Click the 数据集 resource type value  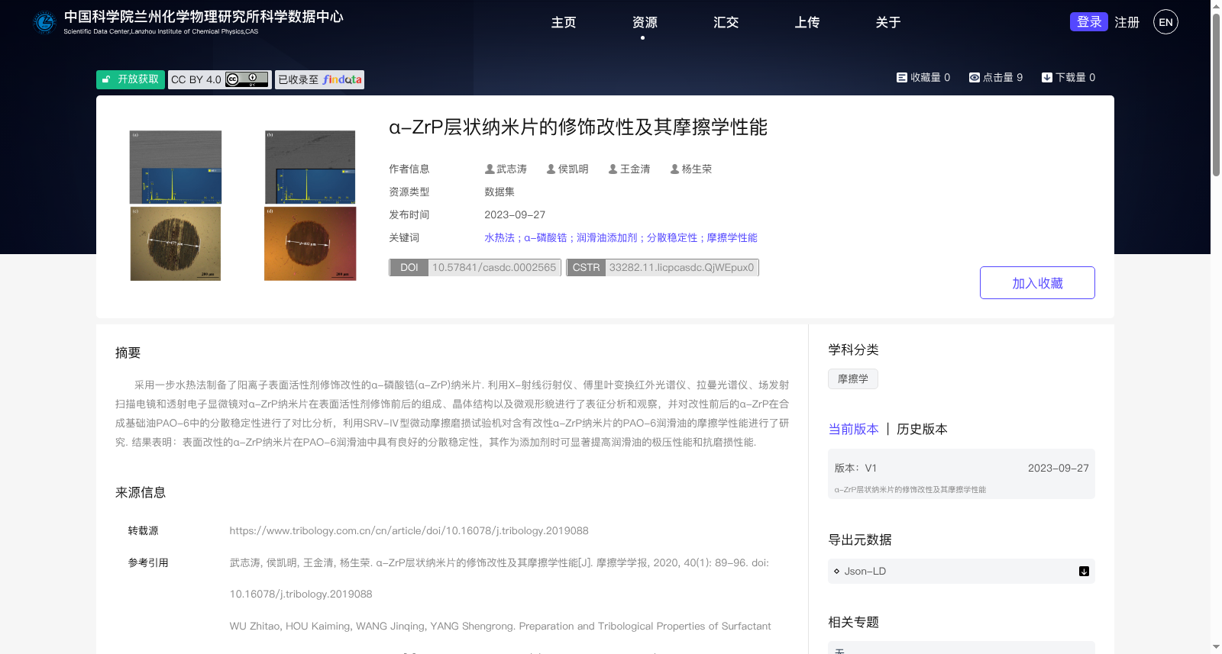499,192
